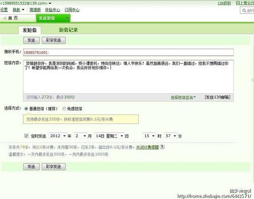Click the bottom 彩字发送 button

(53, 167)
